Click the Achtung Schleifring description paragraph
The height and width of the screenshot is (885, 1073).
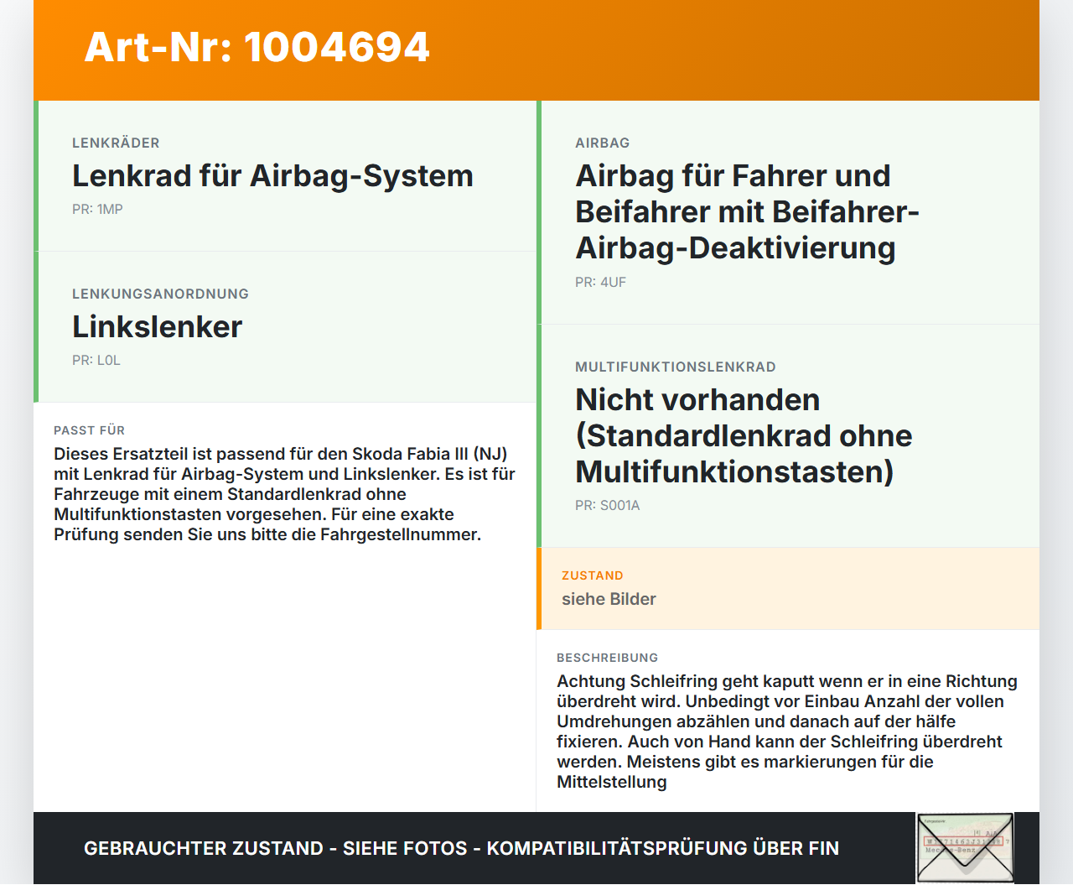tap(787, 731)
